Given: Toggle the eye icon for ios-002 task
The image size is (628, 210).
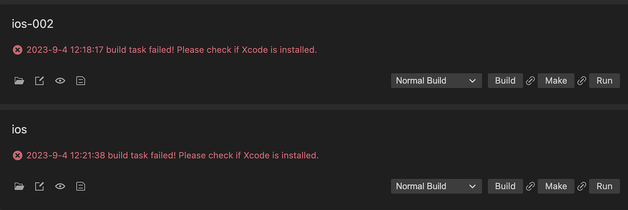Looking at the screenshot, I should (x=60, y=81).
